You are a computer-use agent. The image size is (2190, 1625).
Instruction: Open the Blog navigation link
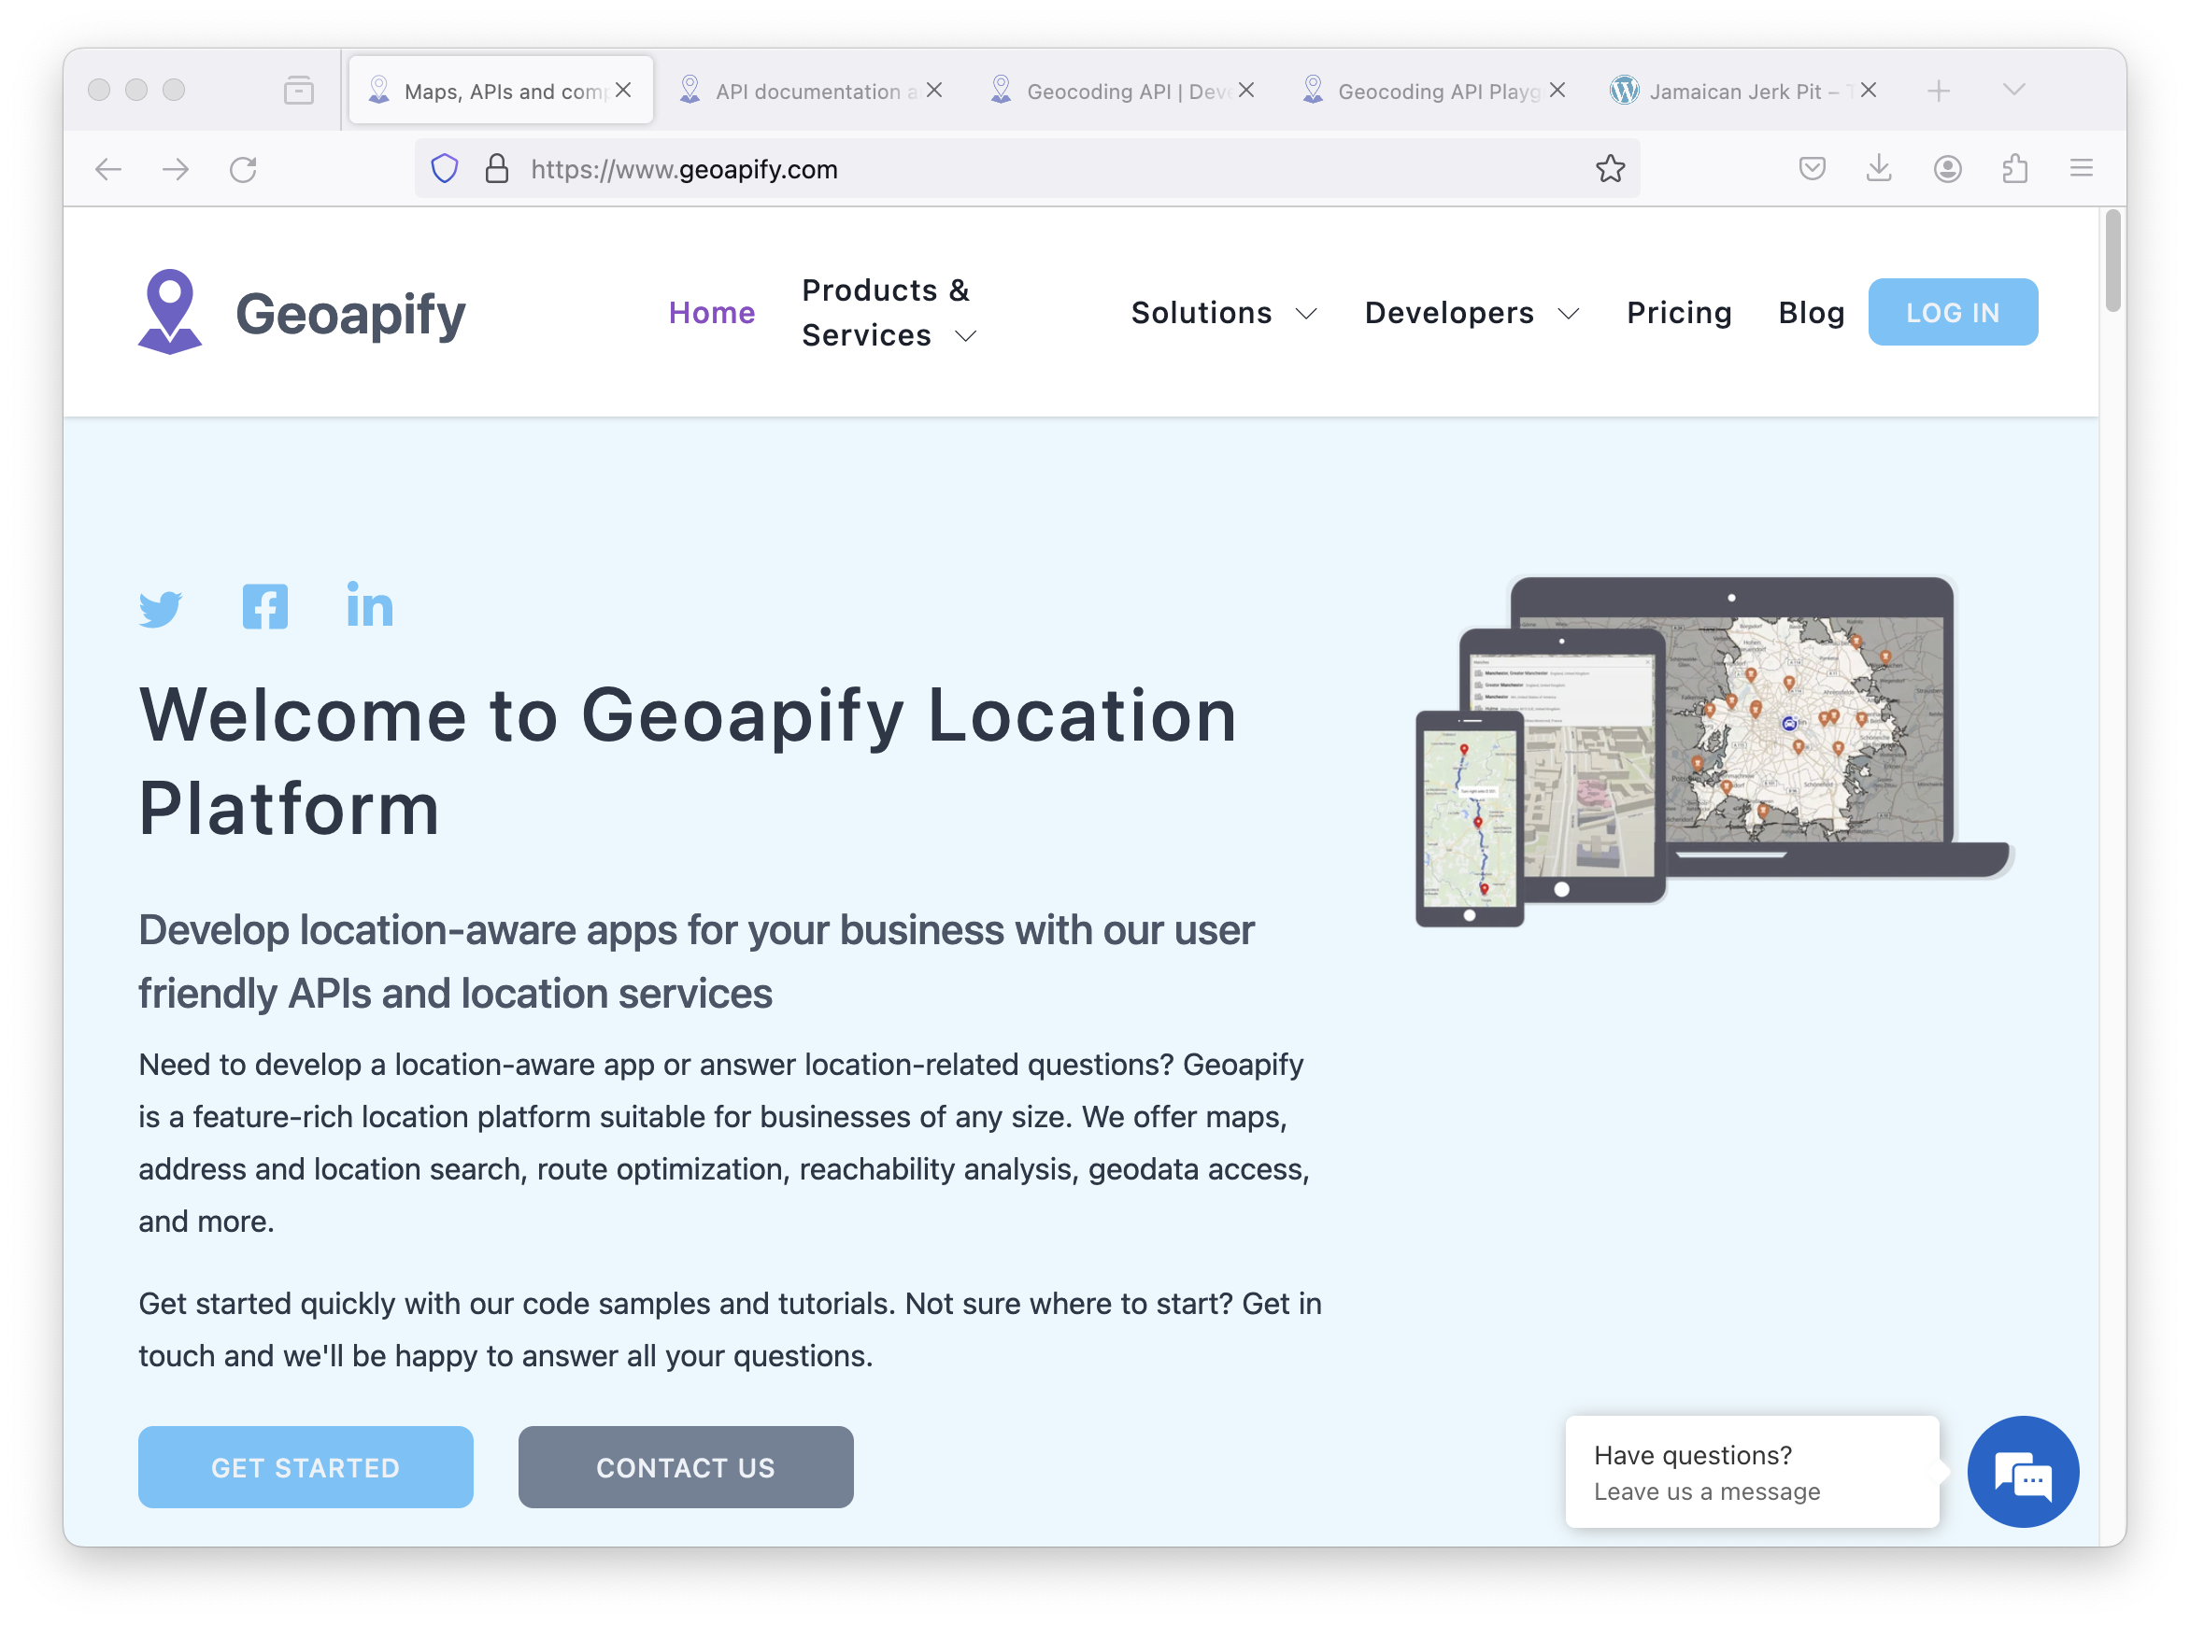pyautogui.click(x=1812, y=313)
